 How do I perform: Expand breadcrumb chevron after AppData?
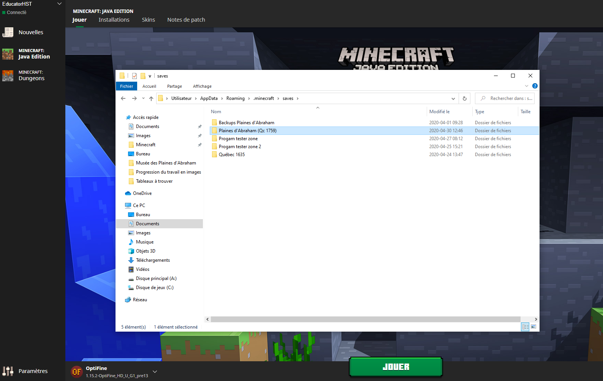coord(222,98)
